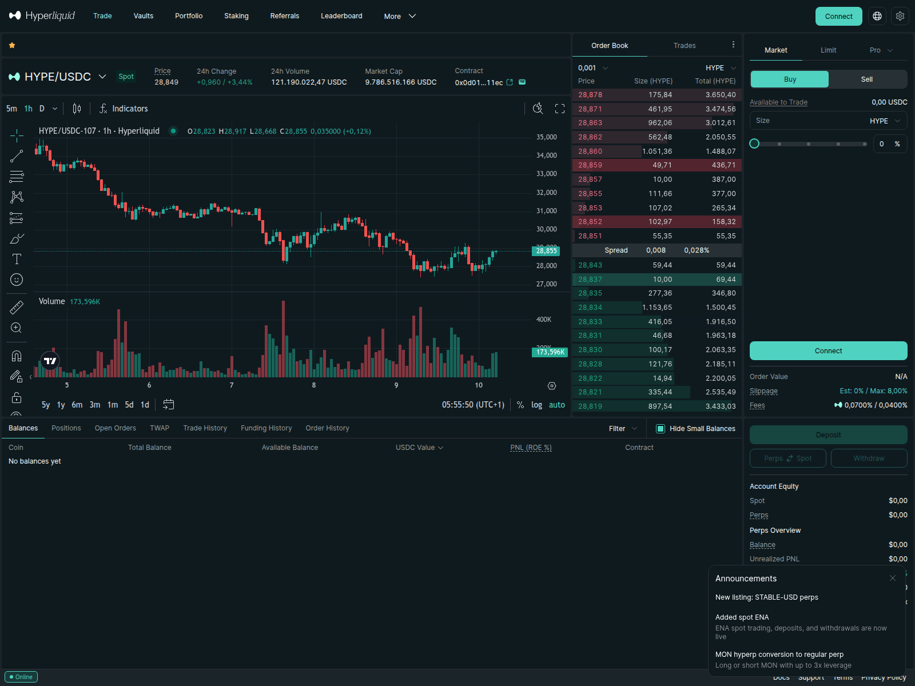Screen dimensions: 915x686
Task: Change candlestick chart style icon
Action: (77, 109)
